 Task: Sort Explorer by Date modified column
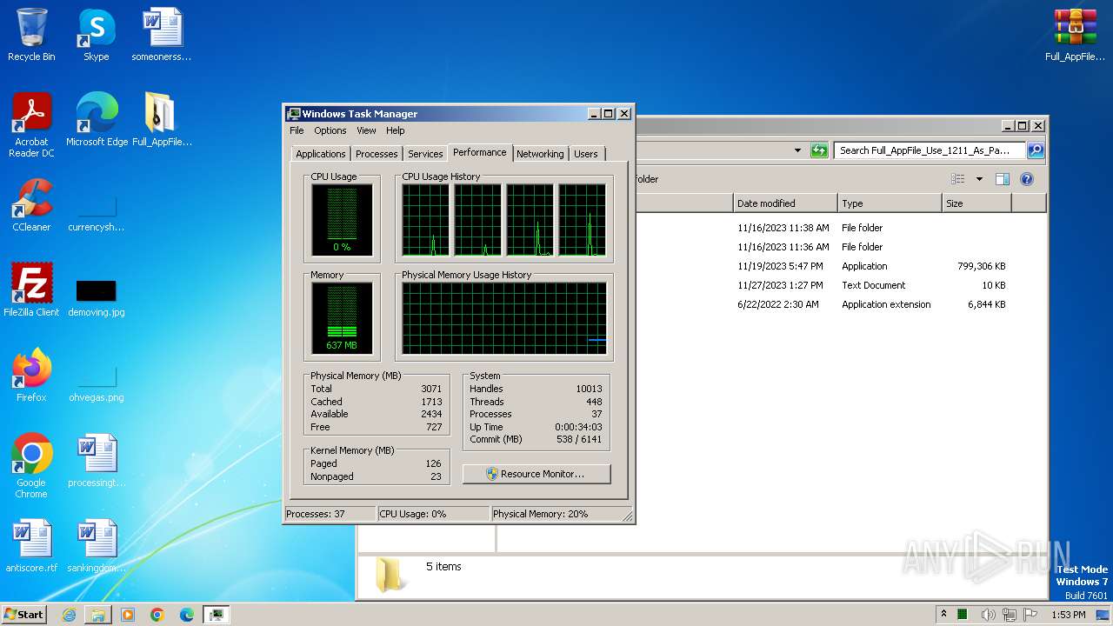coord(784,203)
